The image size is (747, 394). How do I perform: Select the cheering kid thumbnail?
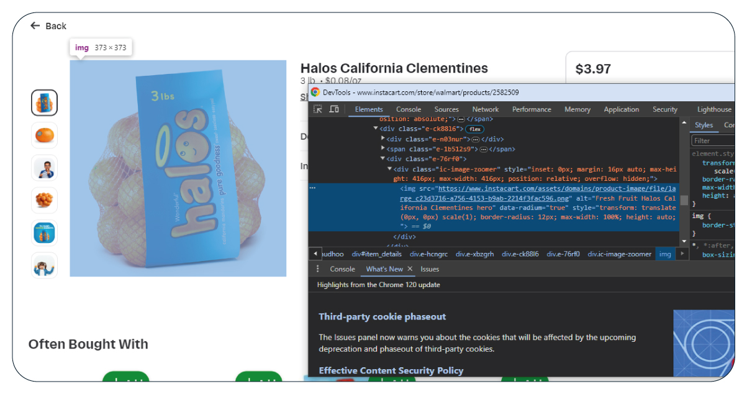(45, 265)
